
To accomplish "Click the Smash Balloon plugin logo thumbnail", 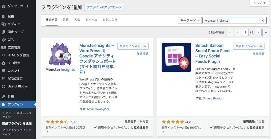I will pos(176,57).
